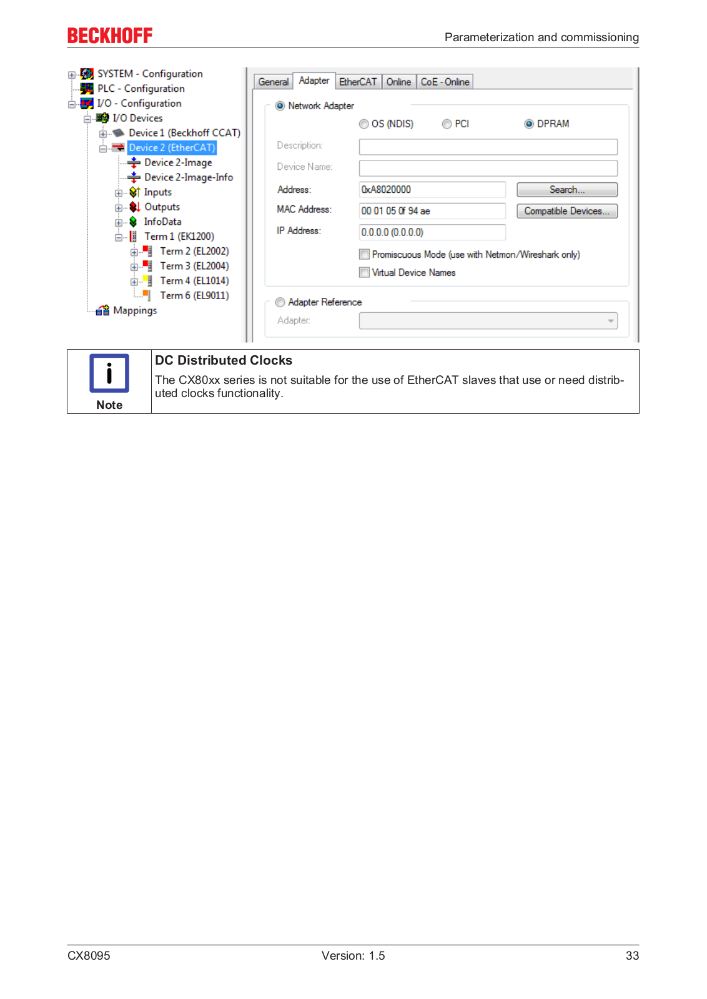Collapse the Device 2 (EtherCAT) node
This screenshot has height=999, width=707.
(103, 149)
